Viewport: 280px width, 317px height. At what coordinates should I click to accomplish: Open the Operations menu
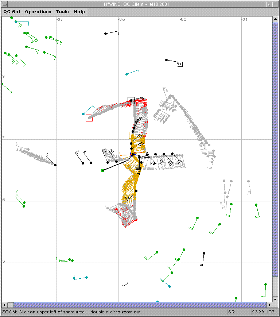38,12
